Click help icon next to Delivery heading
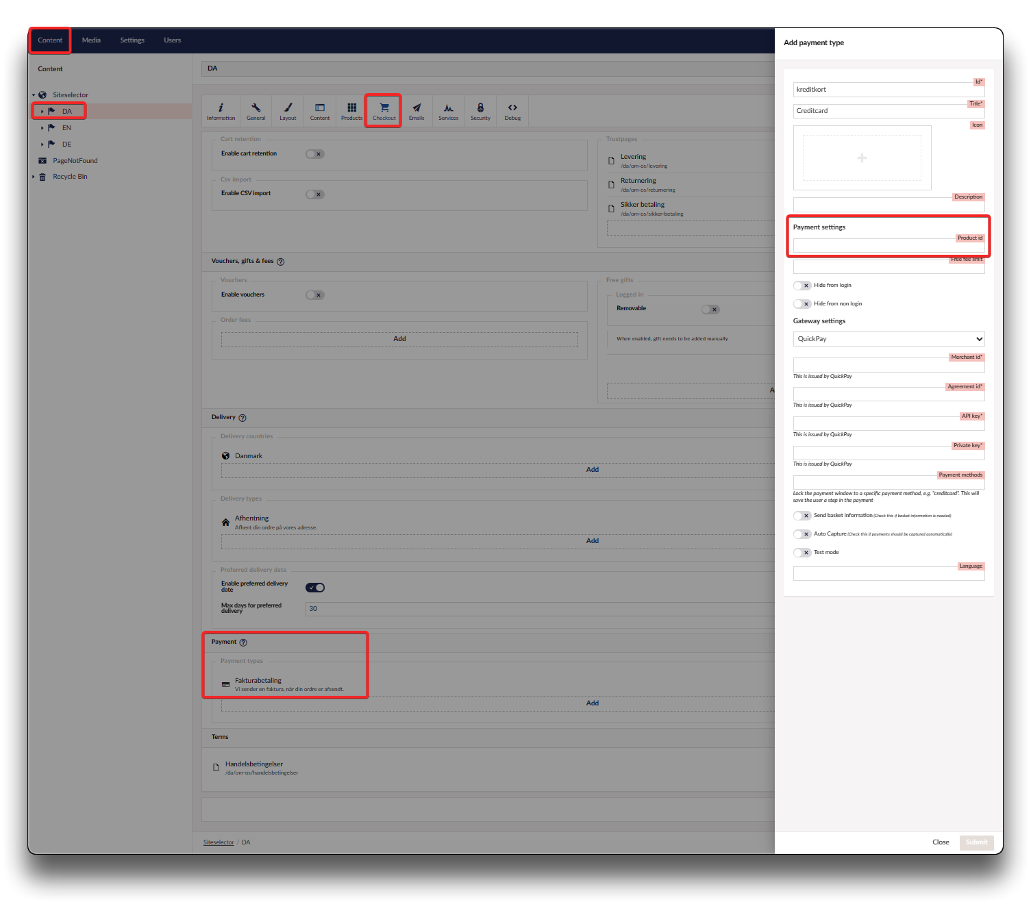Image resolution: width=1031 pixels, height=904 pixels. [x=242, y=418]
